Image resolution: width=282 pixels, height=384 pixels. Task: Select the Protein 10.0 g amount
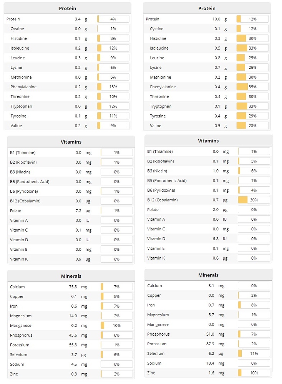pyautogui.click(x=216, y=19)
